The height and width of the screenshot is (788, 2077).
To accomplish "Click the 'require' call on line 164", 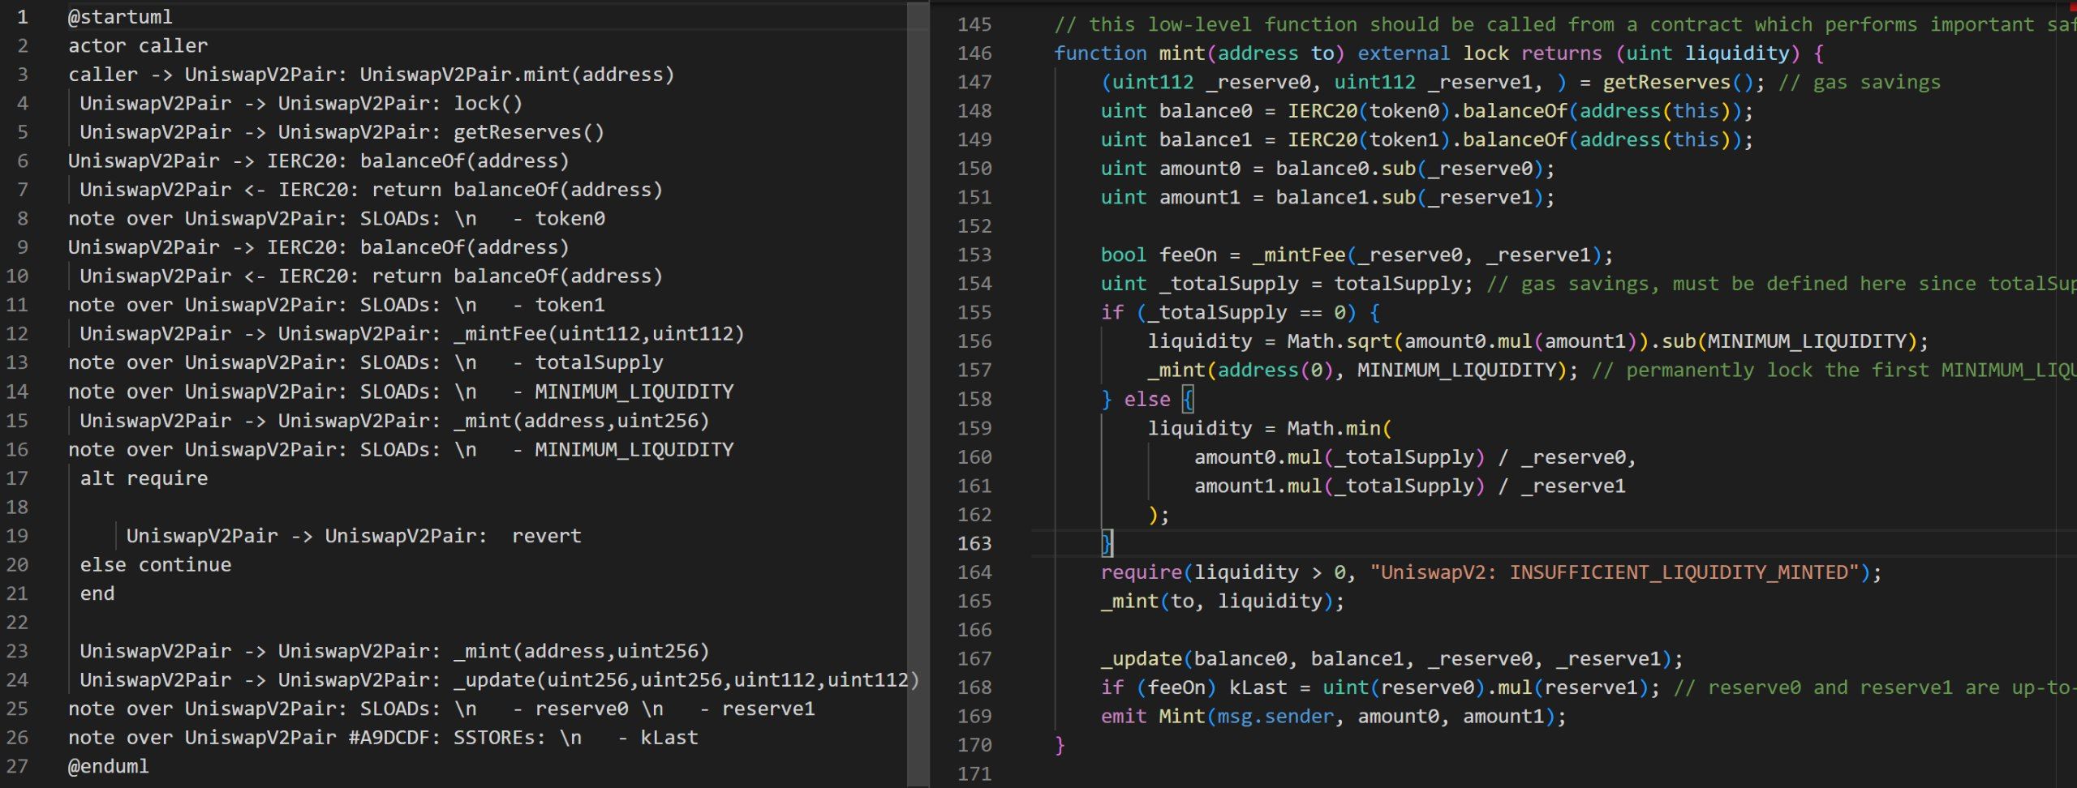I will pos(1141,572).
